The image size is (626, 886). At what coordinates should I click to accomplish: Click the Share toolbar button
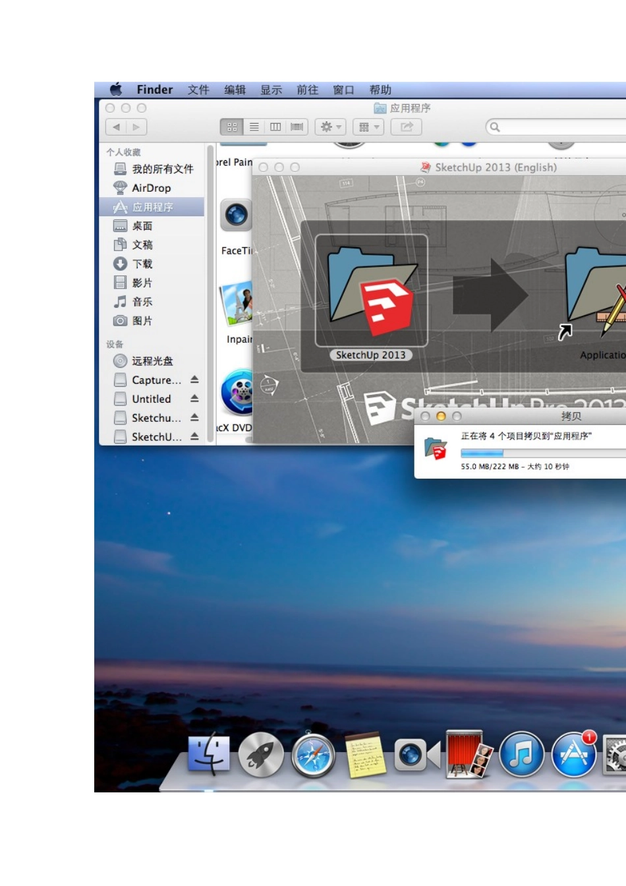coord(407,127)
